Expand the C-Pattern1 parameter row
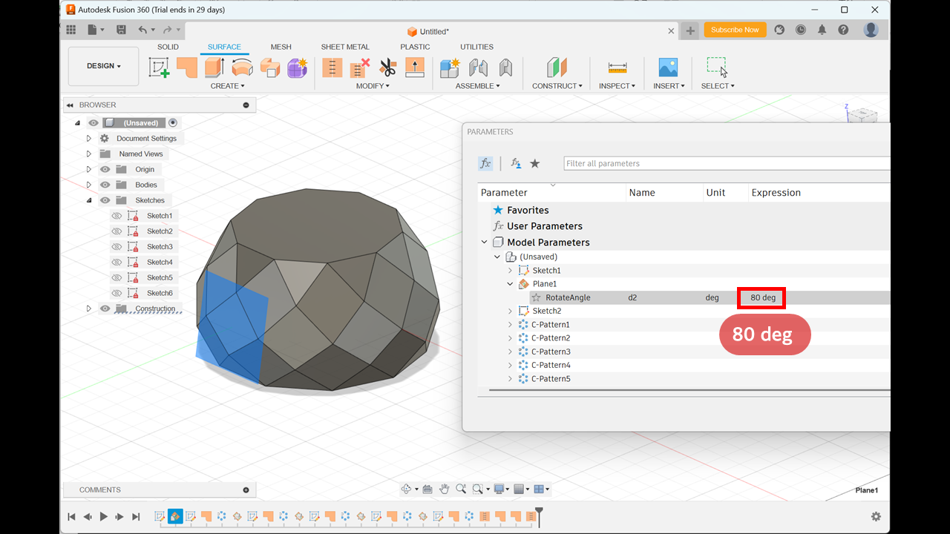The width and height of the screenshot is (950, 534). pyautogui.click(x=510, y=325)
